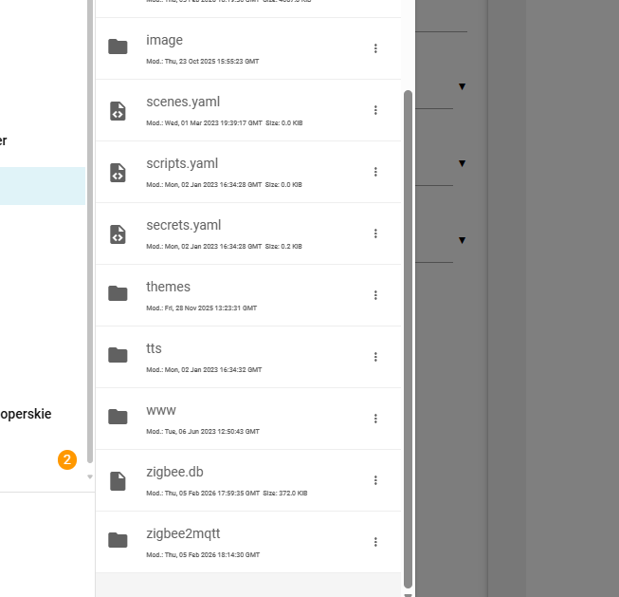The height and width of the screenshot is (597, 619).
Task: Open more options for zigbee.db
Action: pyautogui.click(x=375, y=480)
